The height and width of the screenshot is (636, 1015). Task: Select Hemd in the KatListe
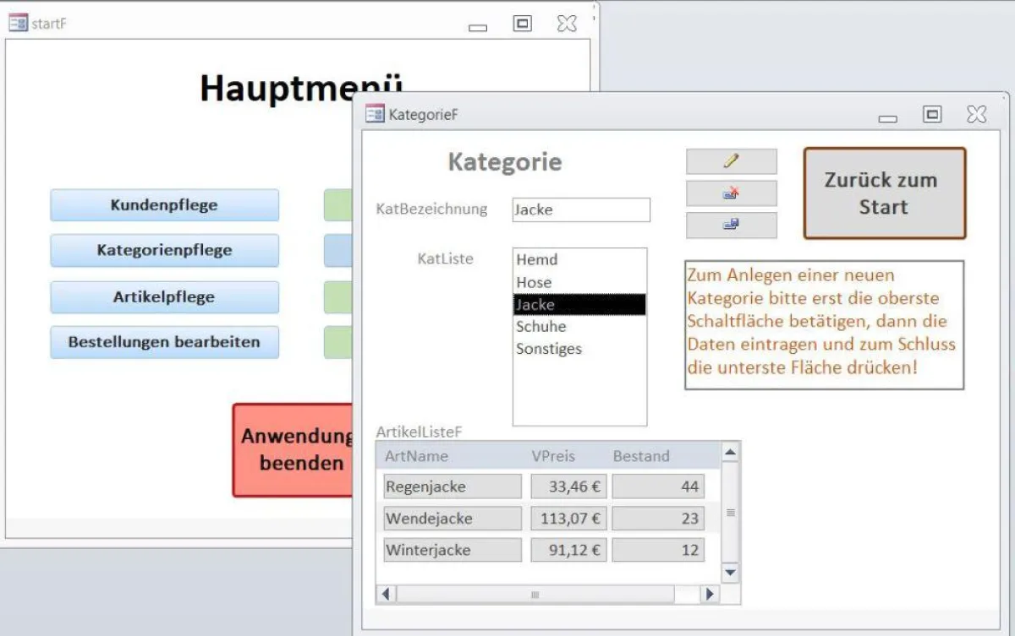(x=537, y=260)
